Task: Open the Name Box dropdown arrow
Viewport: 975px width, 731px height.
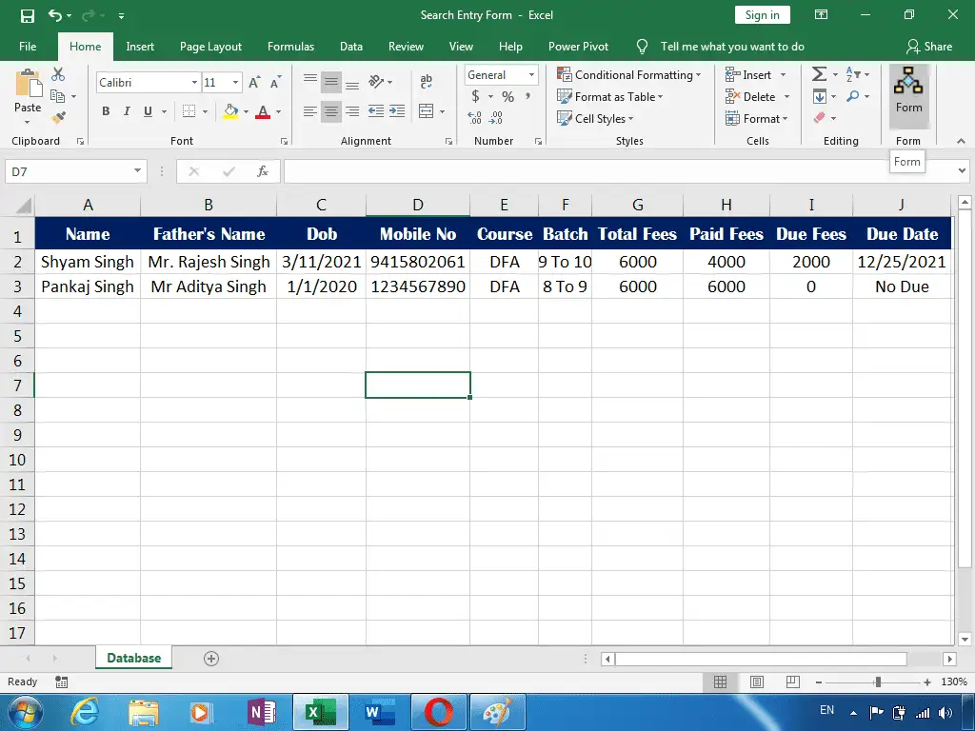Action: click(x=137, y=171)
